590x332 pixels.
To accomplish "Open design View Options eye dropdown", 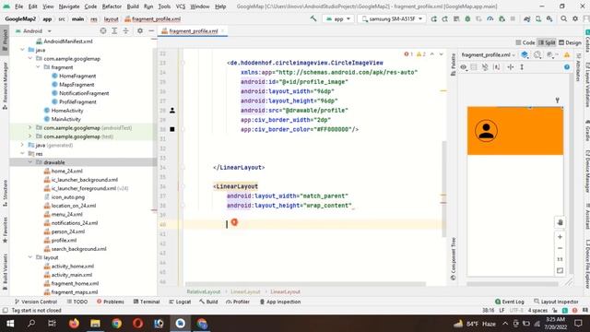I will click(465, 67).
